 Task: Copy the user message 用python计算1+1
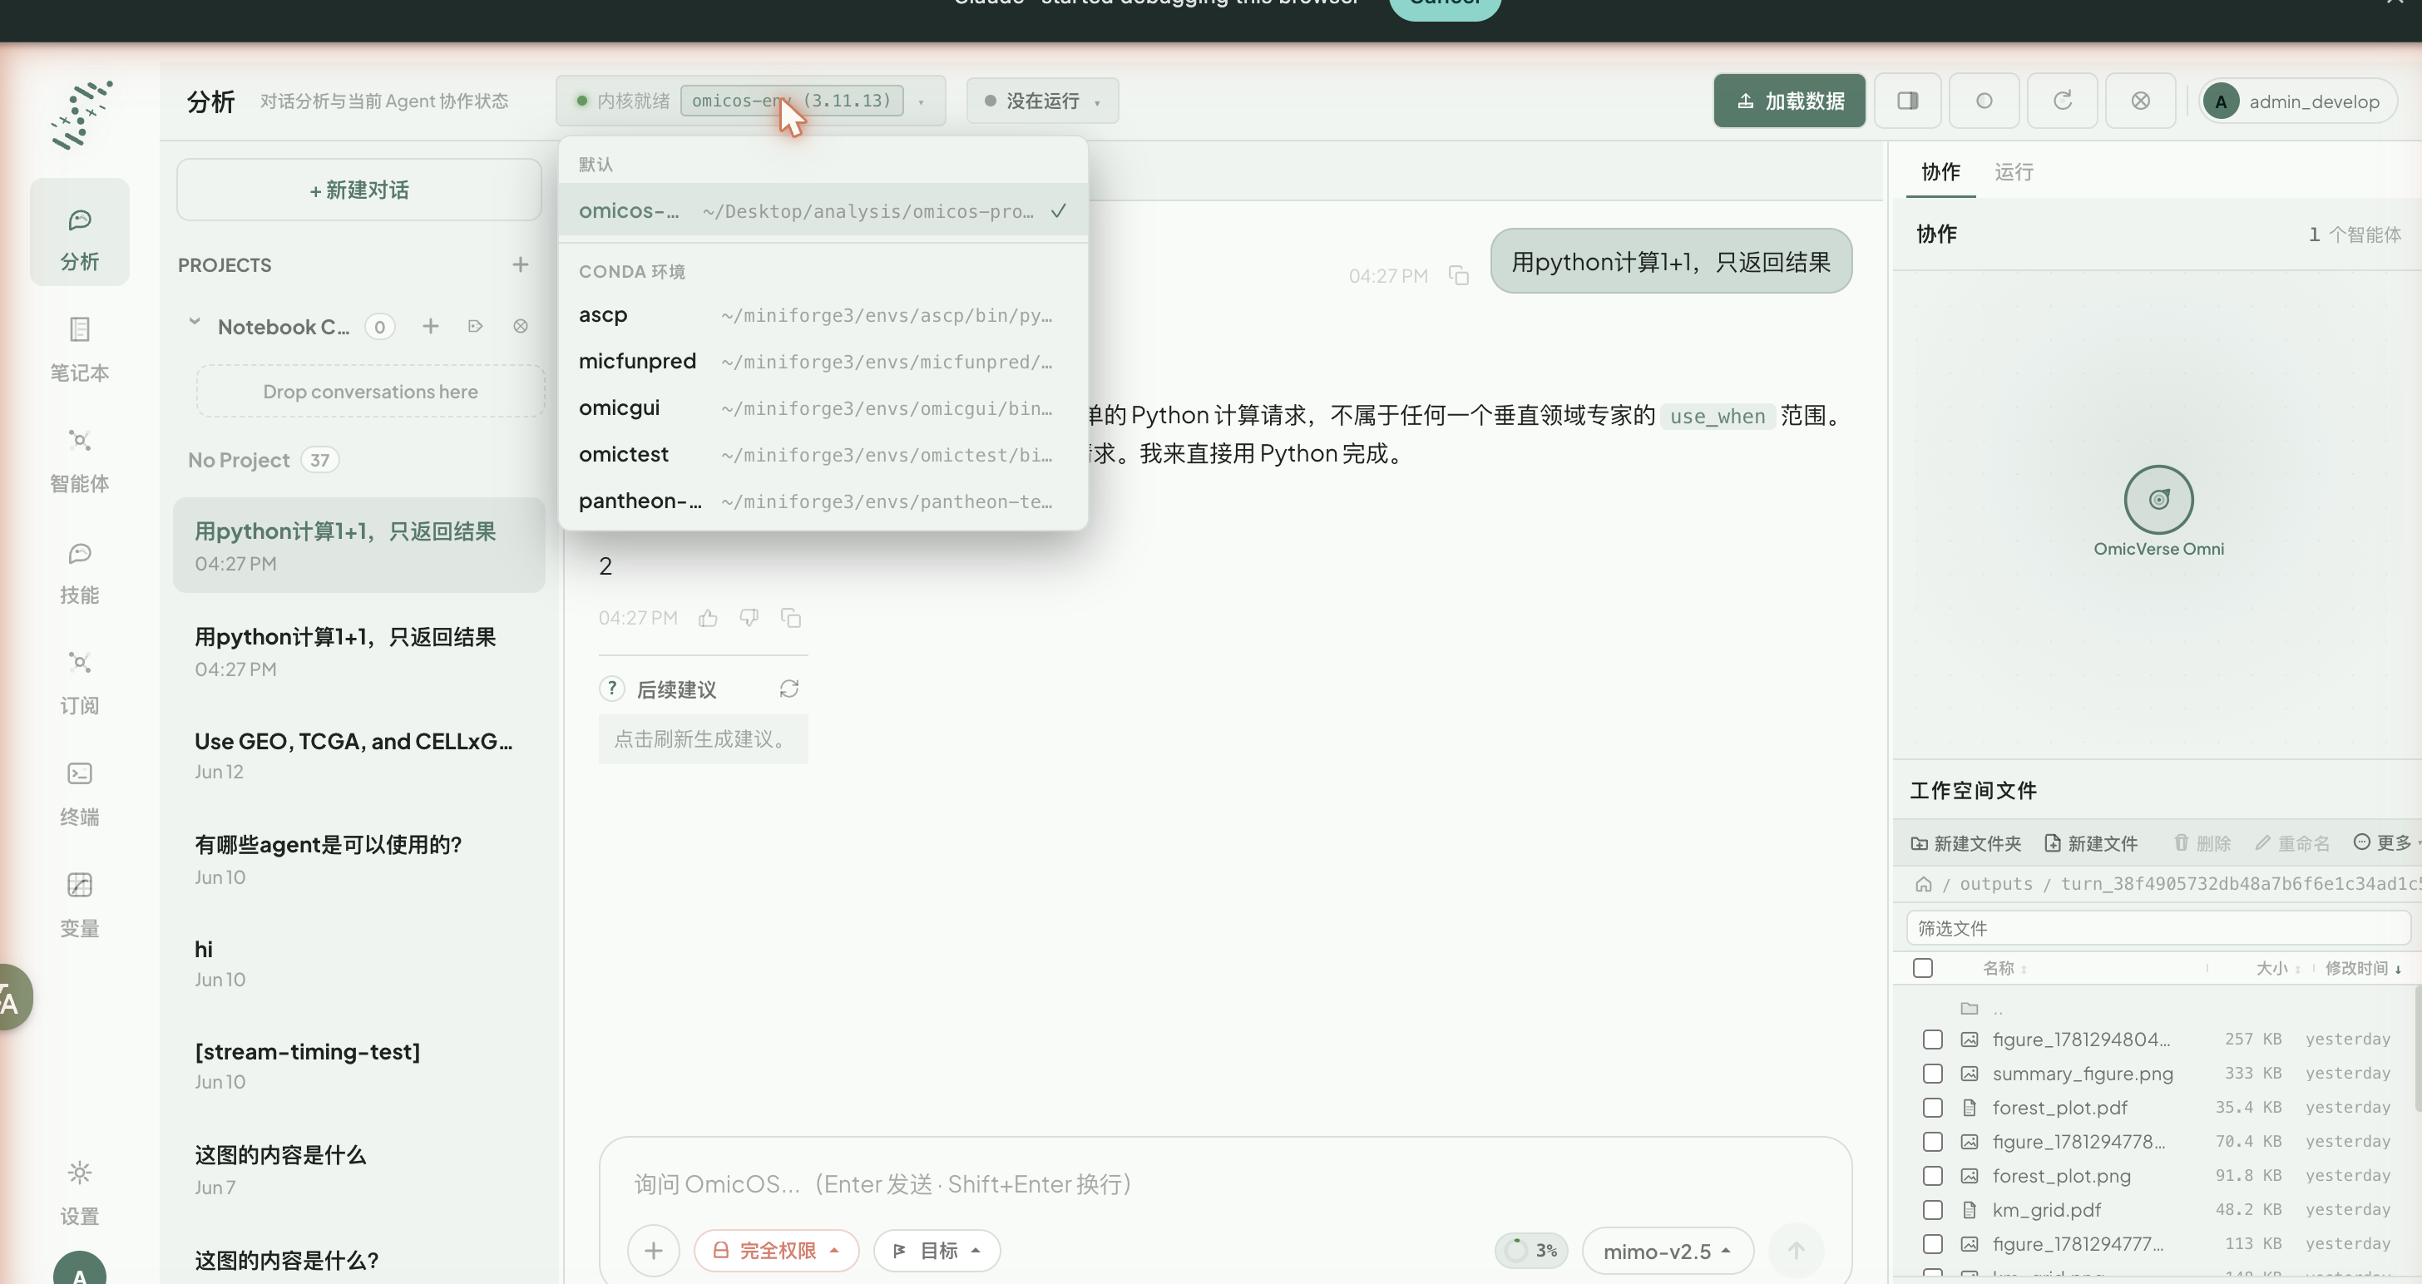tap(1458, 275)
